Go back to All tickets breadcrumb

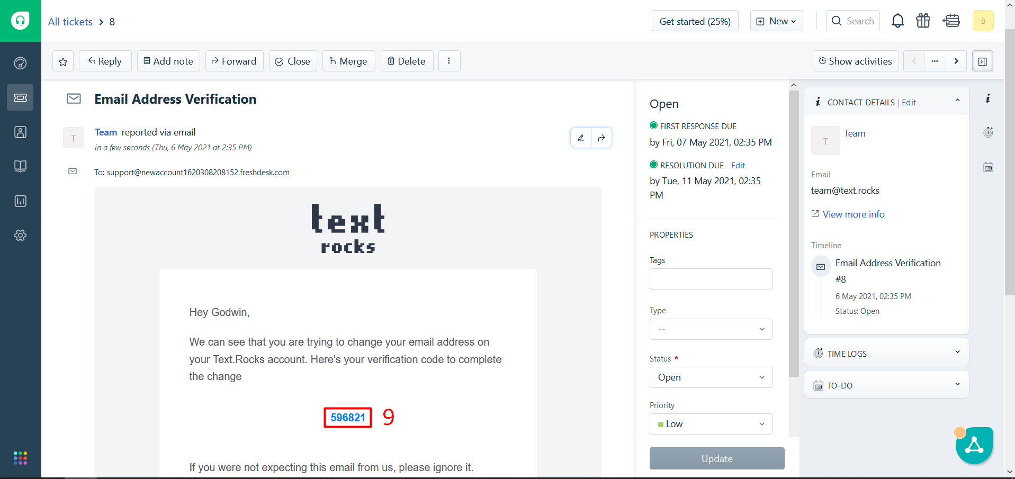point(70,22)
